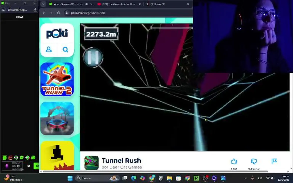293x183 pixels.
Task: Click the kick.com address in the chat window
Action: [17, 10]
